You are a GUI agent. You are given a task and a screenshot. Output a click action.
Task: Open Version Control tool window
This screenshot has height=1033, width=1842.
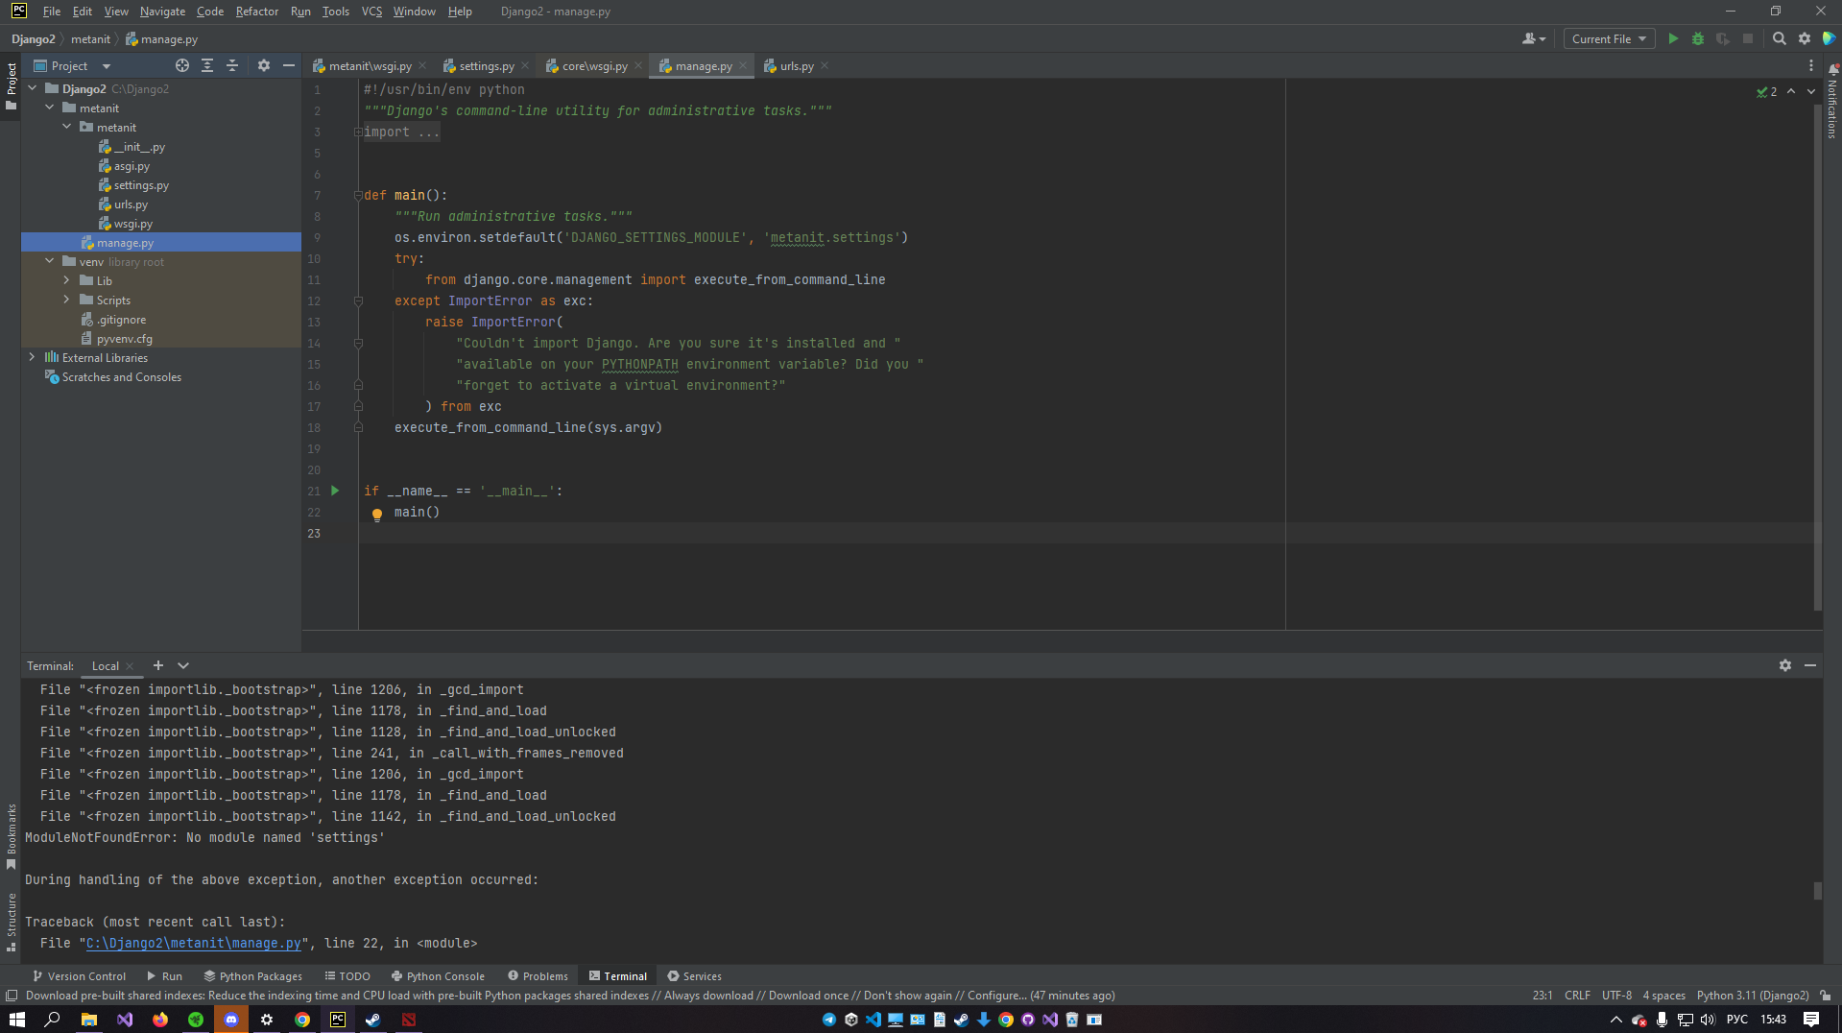[79, 976]
